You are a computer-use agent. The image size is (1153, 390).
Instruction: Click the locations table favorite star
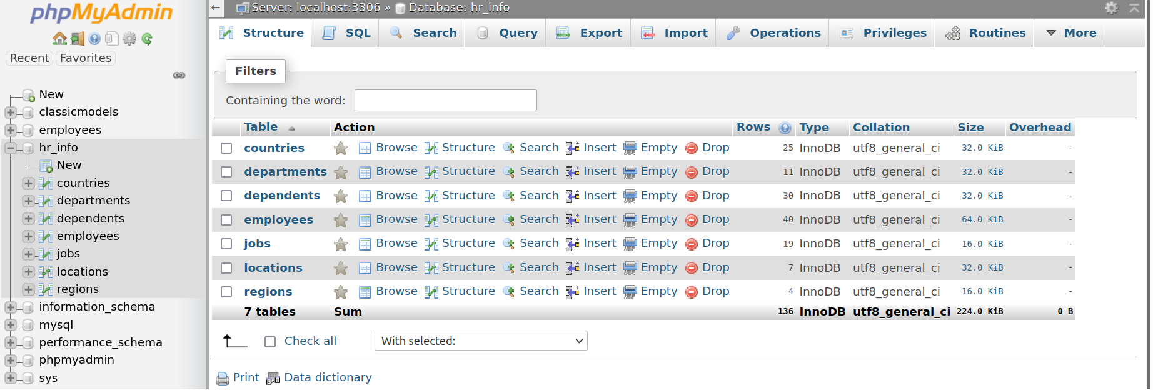[341, 268]
